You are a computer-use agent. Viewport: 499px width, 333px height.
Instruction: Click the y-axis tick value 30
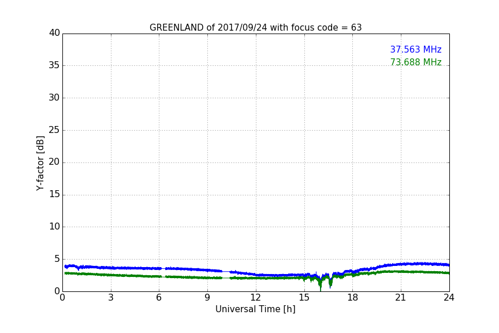pyautogui.click(x=54, y=98)
